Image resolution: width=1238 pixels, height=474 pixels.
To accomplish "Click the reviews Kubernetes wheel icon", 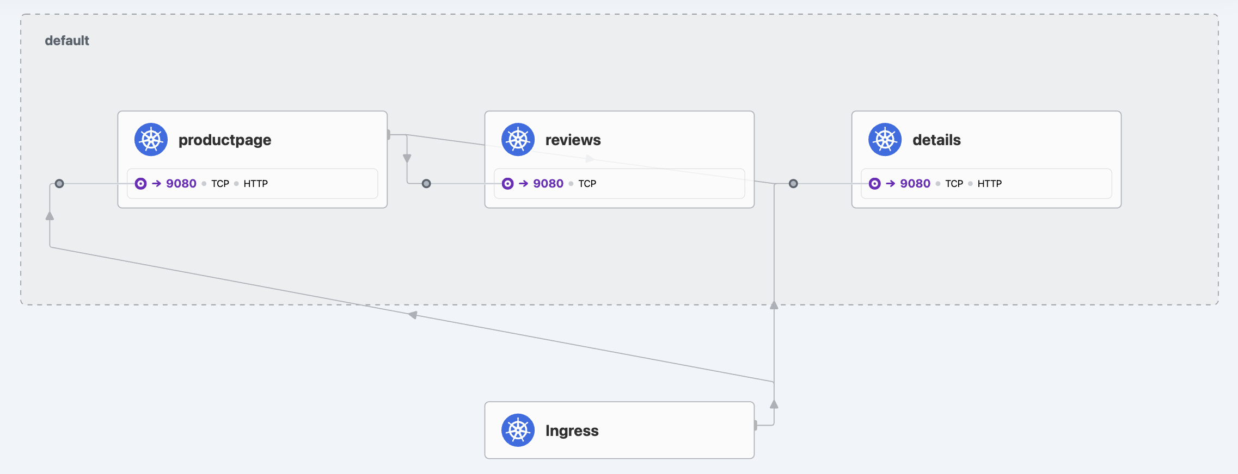I will pyautogui.click(x=518, y=140).
